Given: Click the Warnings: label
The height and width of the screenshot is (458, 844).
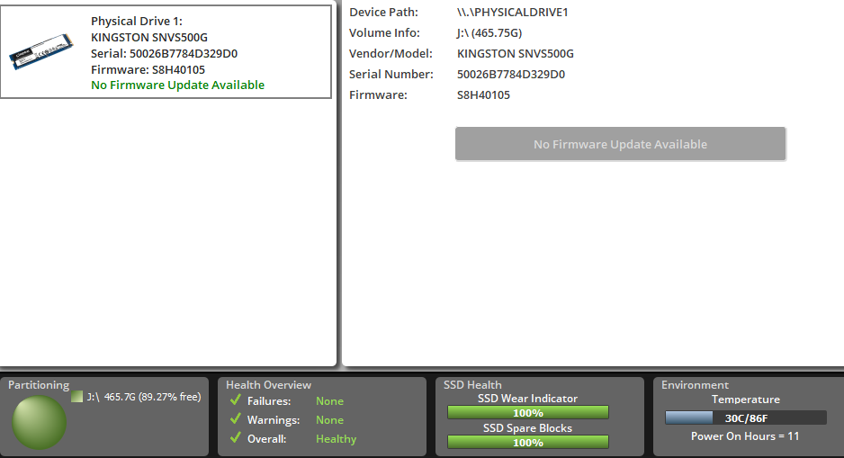Looking at the screenshot, I should (274, 420).
